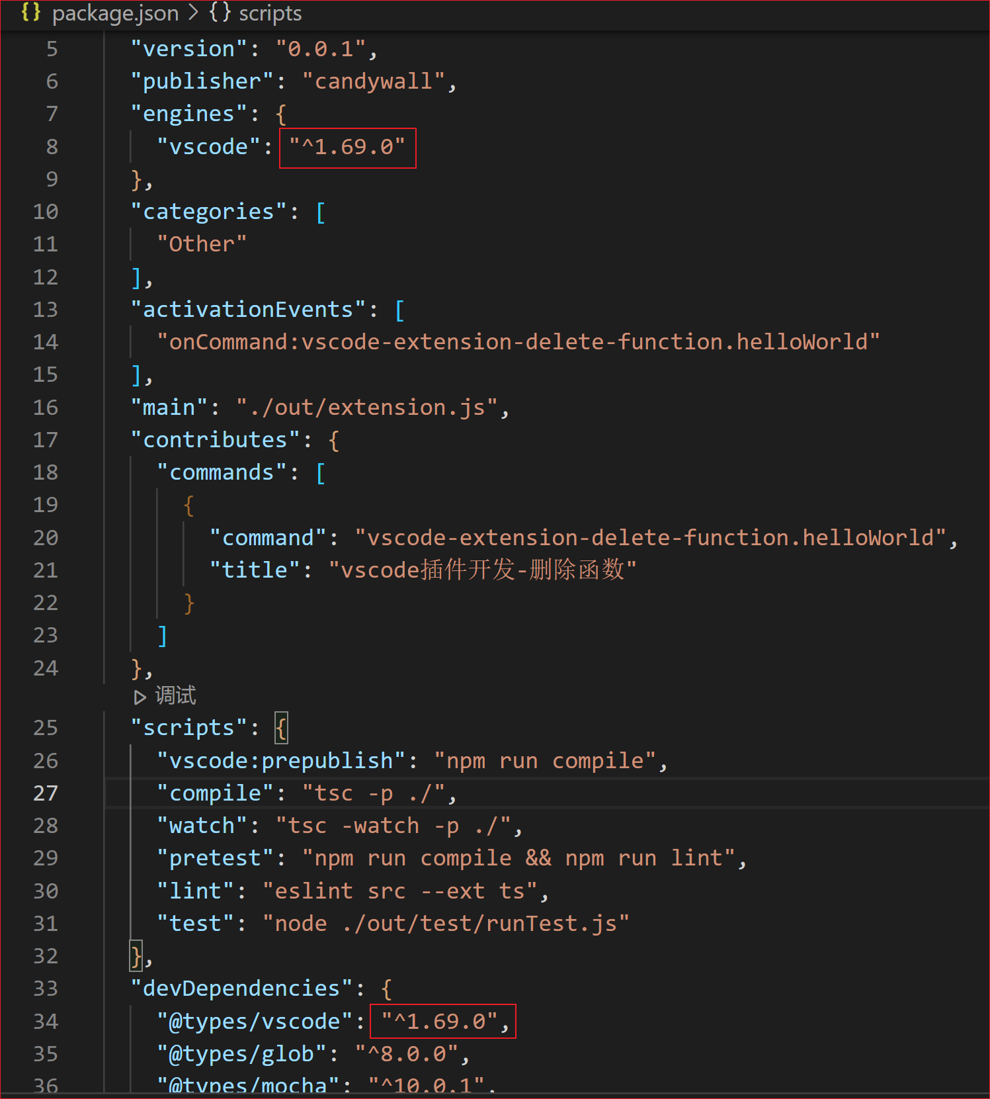Click the debug play triangle icon
990x1099 pixels.
140,697
